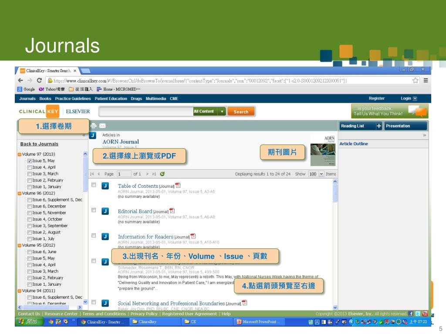Click the browser back arrow
446x334 pixels.
point(20,80)
